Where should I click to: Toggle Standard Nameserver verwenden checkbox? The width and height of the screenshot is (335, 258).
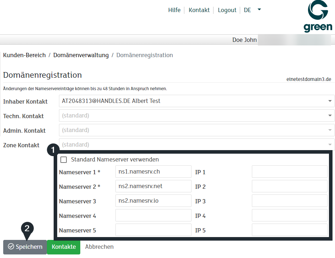click(64, 160)
